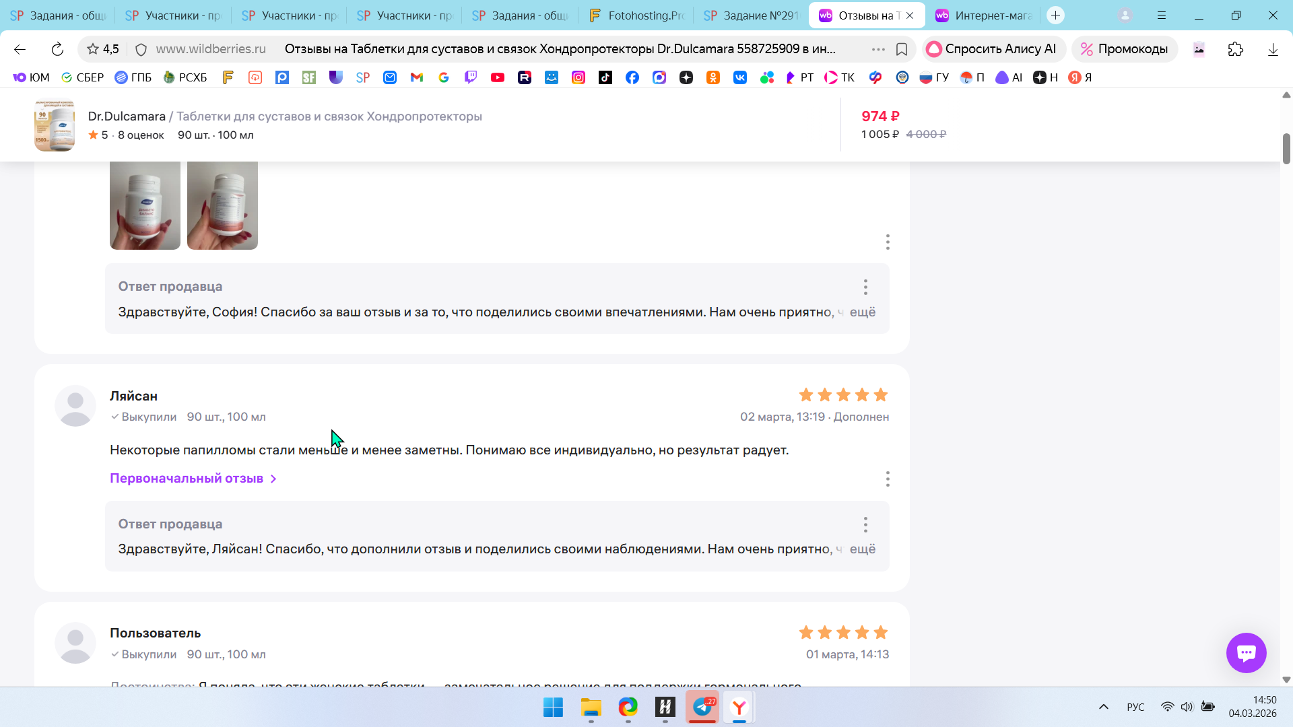Open the Gmail bookmark icon
This screenshot has width=1293, height=727.
(417, 77)
